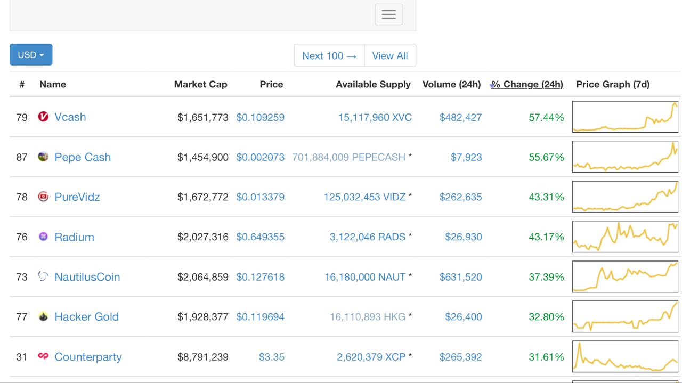Click the 31.61% change value
Image resolution: width=682 pixels, height=383 pixels.
pos(546,357)
